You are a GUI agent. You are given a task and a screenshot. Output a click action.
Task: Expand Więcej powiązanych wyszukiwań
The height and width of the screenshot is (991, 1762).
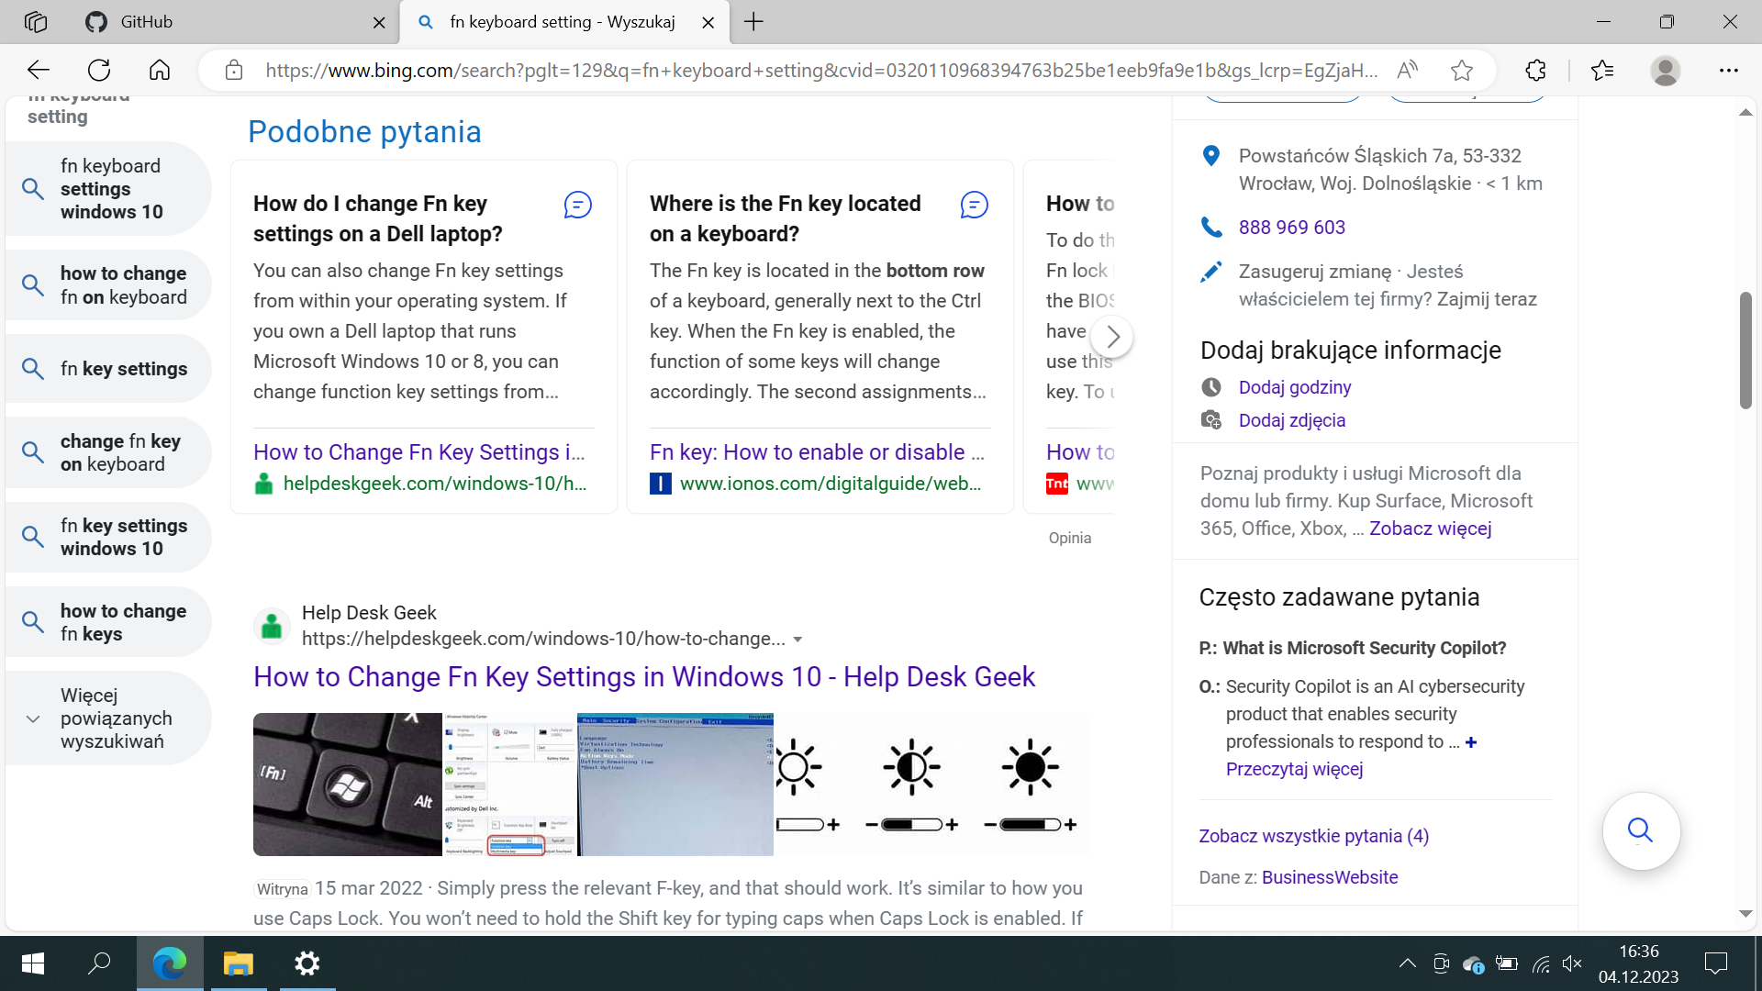click(108, 718)
